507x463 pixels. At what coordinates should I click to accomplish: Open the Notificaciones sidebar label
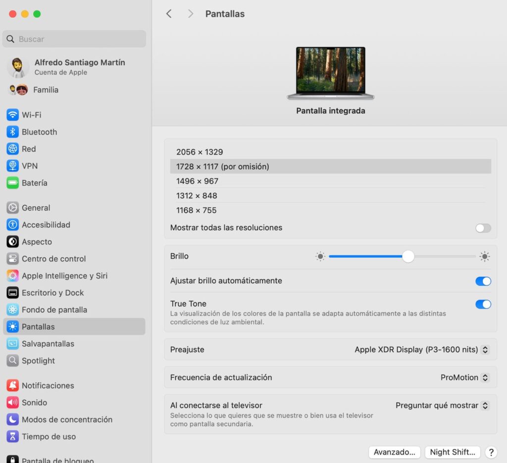[48, 385]
